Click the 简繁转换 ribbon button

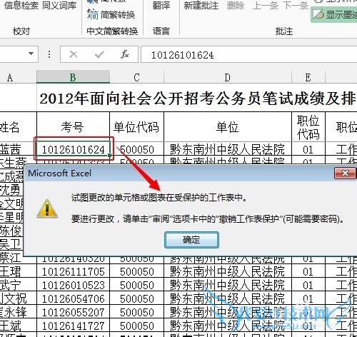point(111,15)
